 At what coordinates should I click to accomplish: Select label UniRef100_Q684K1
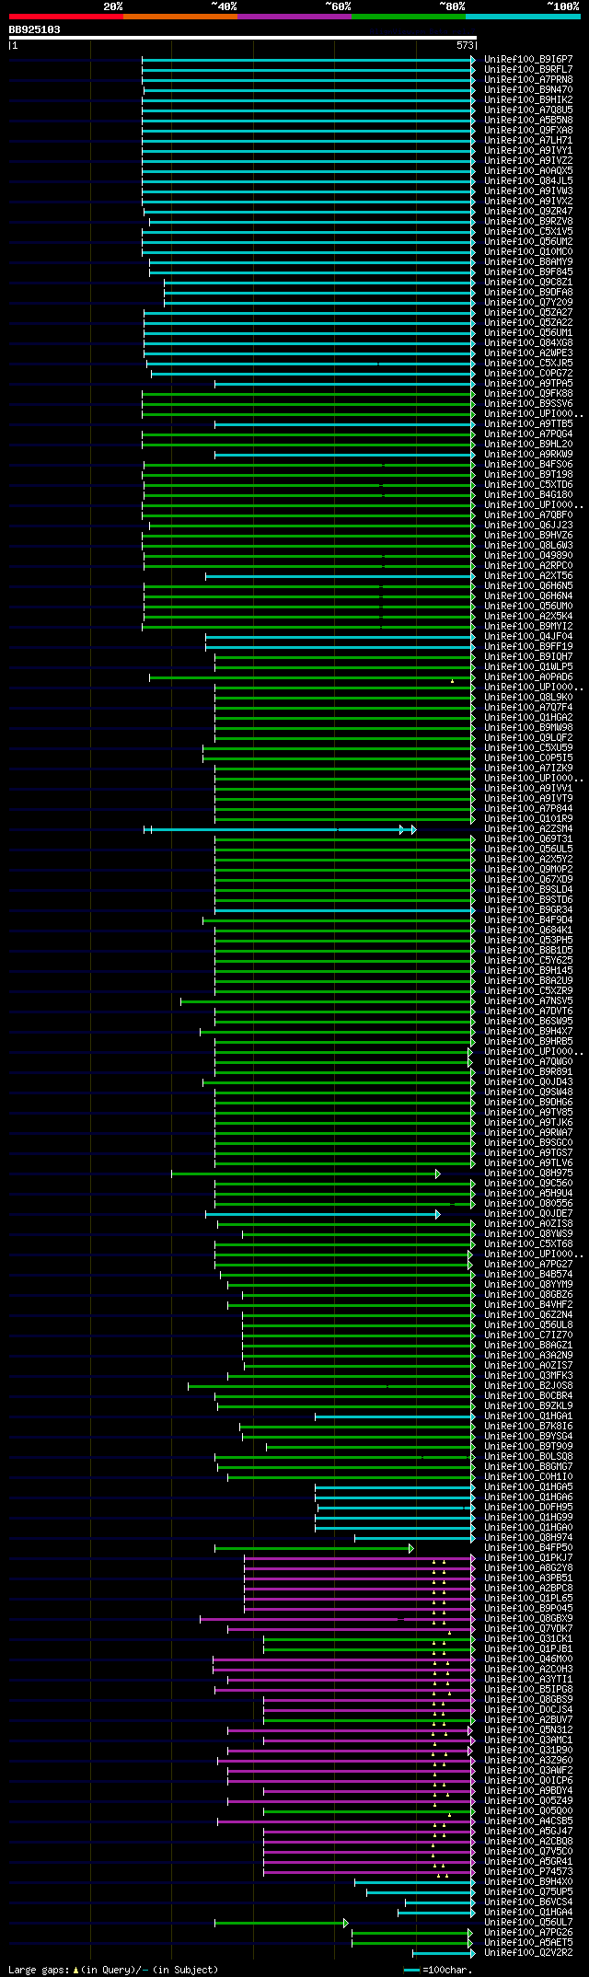(528, 930)
